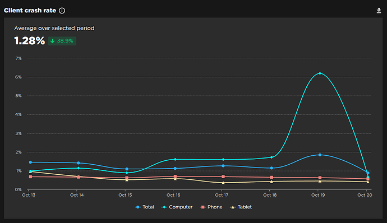Viewport: 387px width, 223px height.
Task: Toggle the Tablet series in legend
Action: tap(241, 207)
